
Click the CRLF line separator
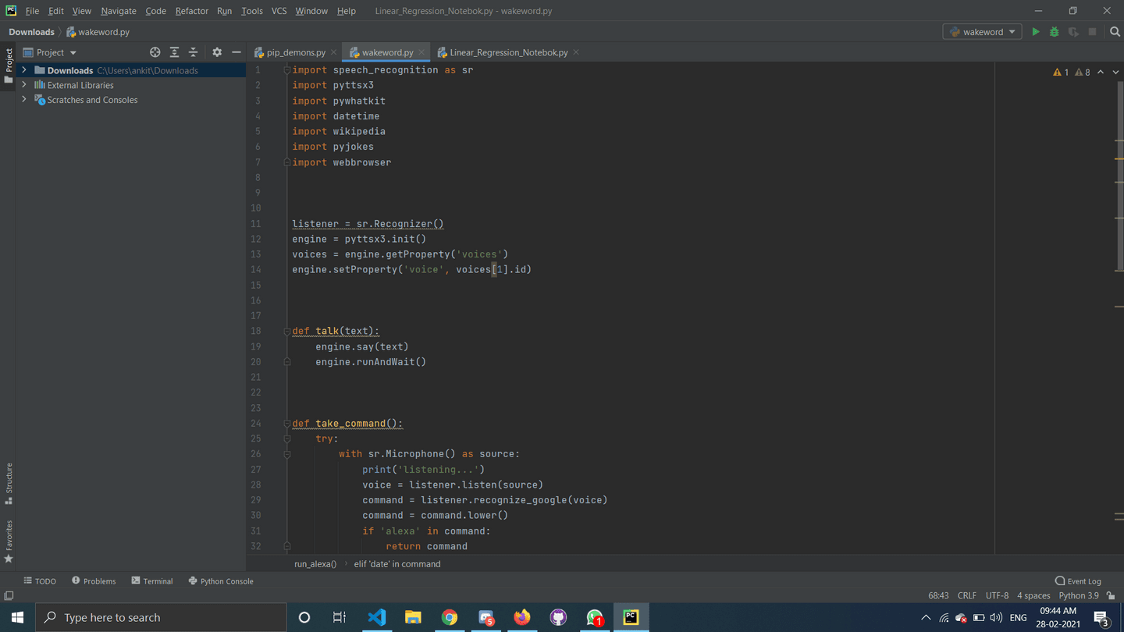967,595
